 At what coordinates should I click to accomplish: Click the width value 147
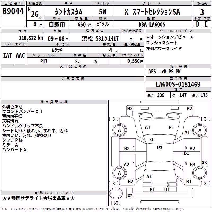(183, 95)
